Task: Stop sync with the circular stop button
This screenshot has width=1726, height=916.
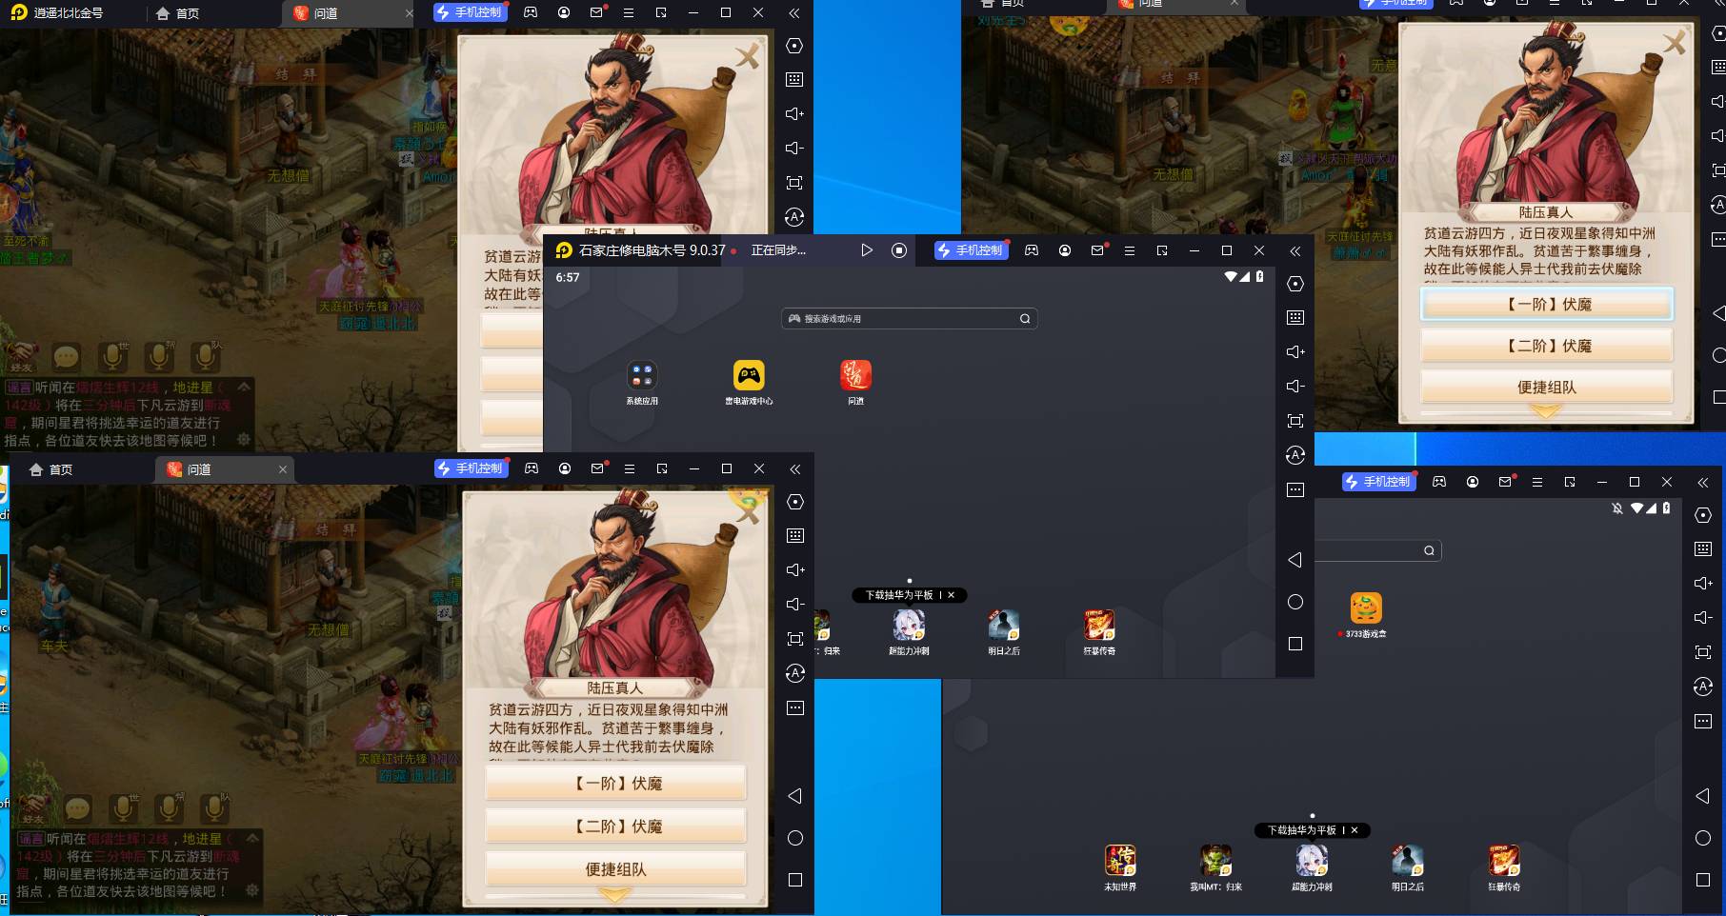Action: 898,250
